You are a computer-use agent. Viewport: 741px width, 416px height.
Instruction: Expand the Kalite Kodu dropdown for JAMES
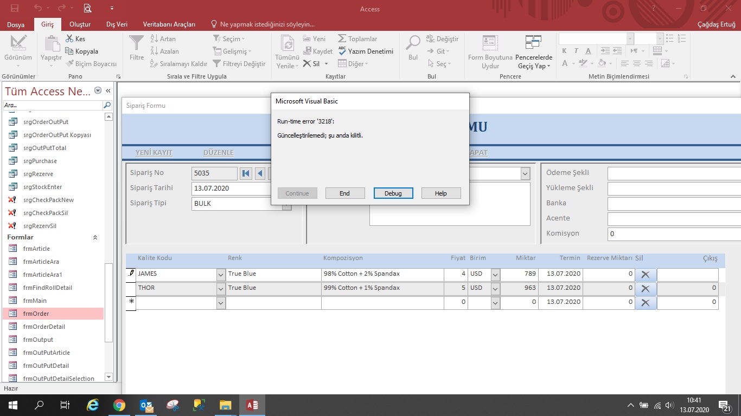pos(221,275)
